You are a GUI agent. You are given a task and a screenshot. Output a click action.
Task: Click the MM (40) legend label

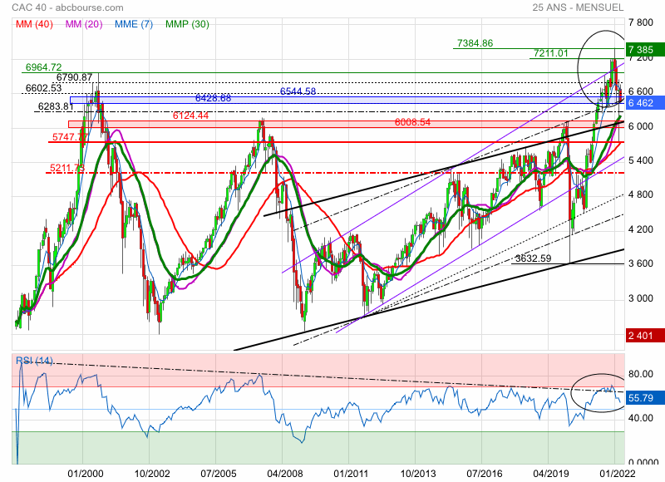click(x=34, y=24)
